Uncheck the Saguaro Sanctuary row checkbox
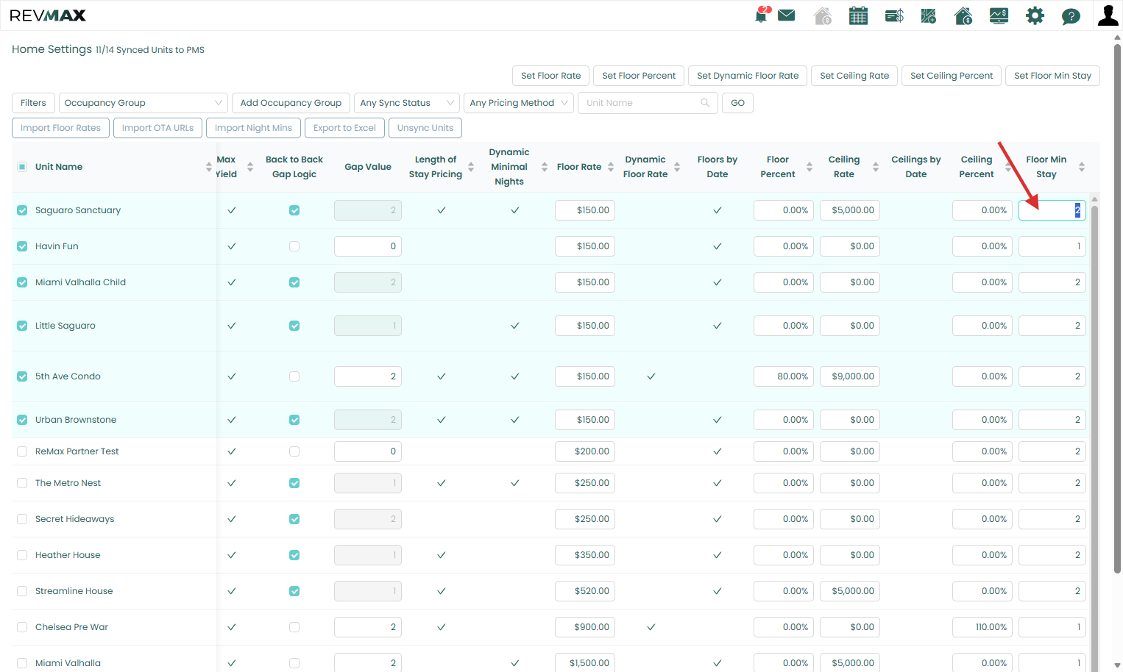The height and width of the screenshot is (672, 1123). (x=22, y=210)
